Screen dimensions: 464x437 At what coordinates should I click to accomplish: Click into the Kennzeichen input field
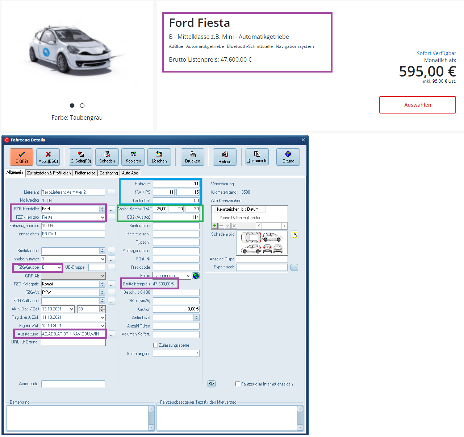[73, 234]
